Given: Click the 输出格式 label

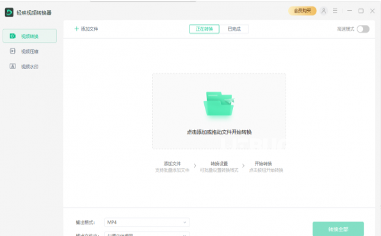Looking at the screenshot, I should click(85, 222).
